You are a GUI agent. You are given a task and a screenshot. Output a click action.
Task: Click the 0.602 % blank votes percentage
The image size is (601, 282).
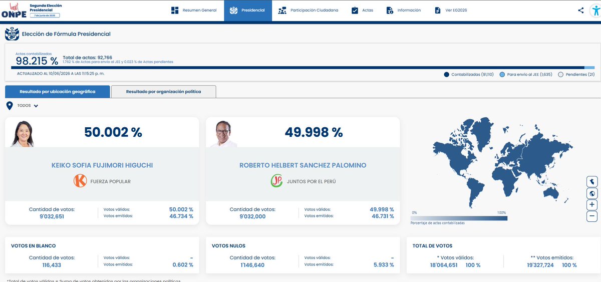click(x=183, y=265)
